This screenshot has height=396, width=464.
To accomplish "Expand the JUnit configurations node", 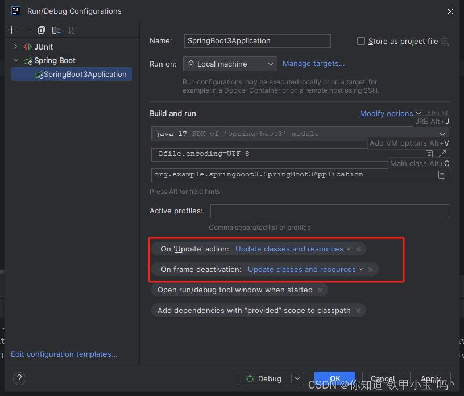I will (16, 47).
